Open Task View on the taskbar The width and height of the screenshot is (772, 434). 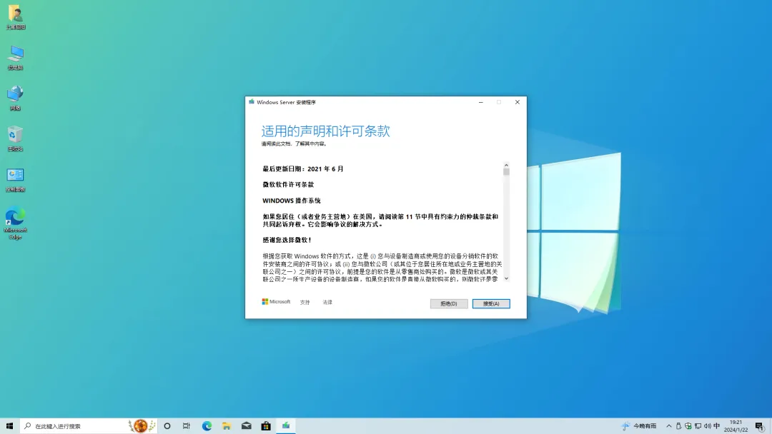coord(187,425)
